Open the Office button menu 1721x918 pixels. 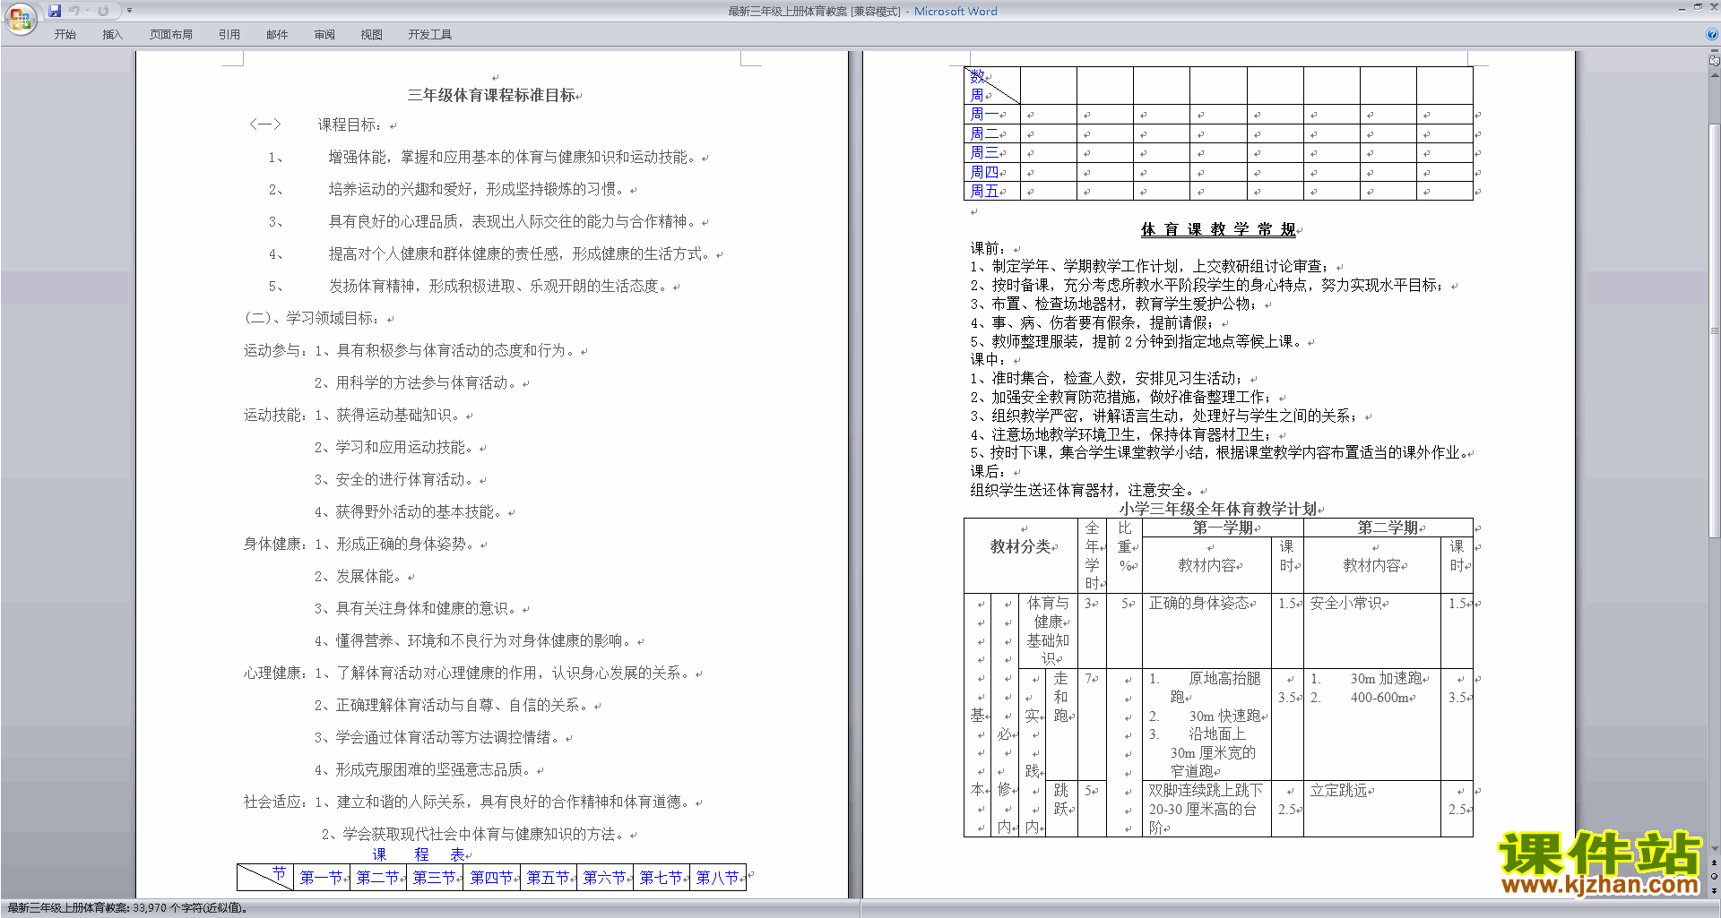tap(20, 19)
